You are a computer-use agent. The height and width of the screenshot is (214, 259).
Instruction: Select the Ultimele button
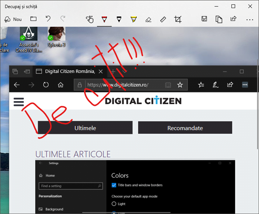(x=85, y=127)
